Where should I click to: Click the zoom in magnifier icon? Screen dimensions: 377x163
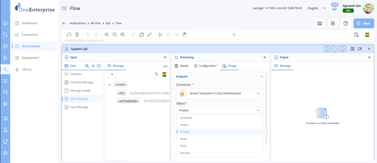coord(107,35)
